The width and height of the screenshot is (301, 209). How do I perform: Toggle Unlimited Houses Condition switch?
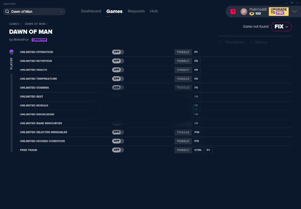pyautogui.click(x=118, y=141)
